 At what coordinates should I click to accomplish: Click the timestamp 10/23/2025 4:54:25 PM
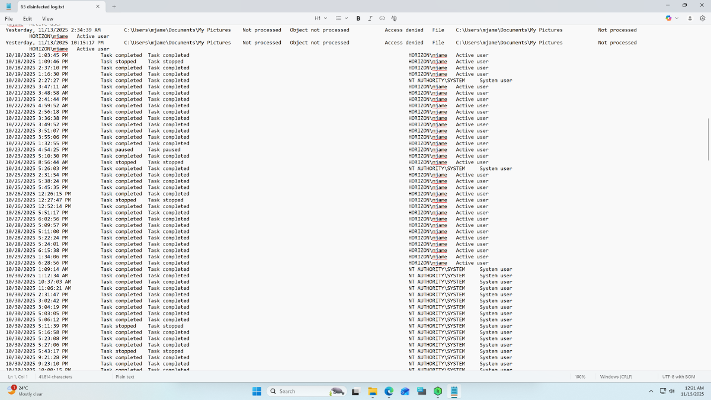coord(37,150)
